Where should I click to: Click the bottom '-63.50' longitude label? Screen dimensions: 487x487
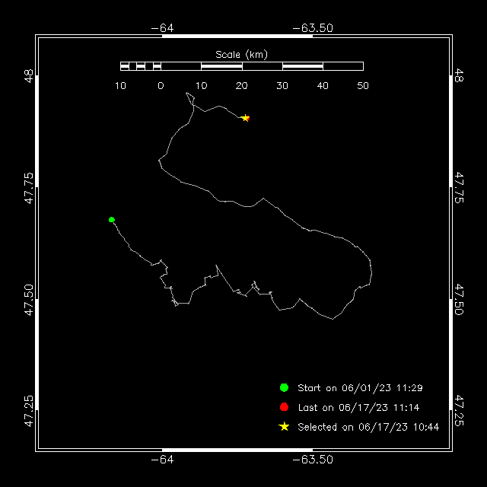coord(313,460)
